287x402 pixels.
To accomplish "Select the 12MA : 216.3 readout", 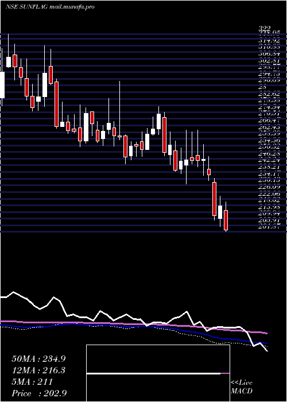I will (x=38, y=370).
